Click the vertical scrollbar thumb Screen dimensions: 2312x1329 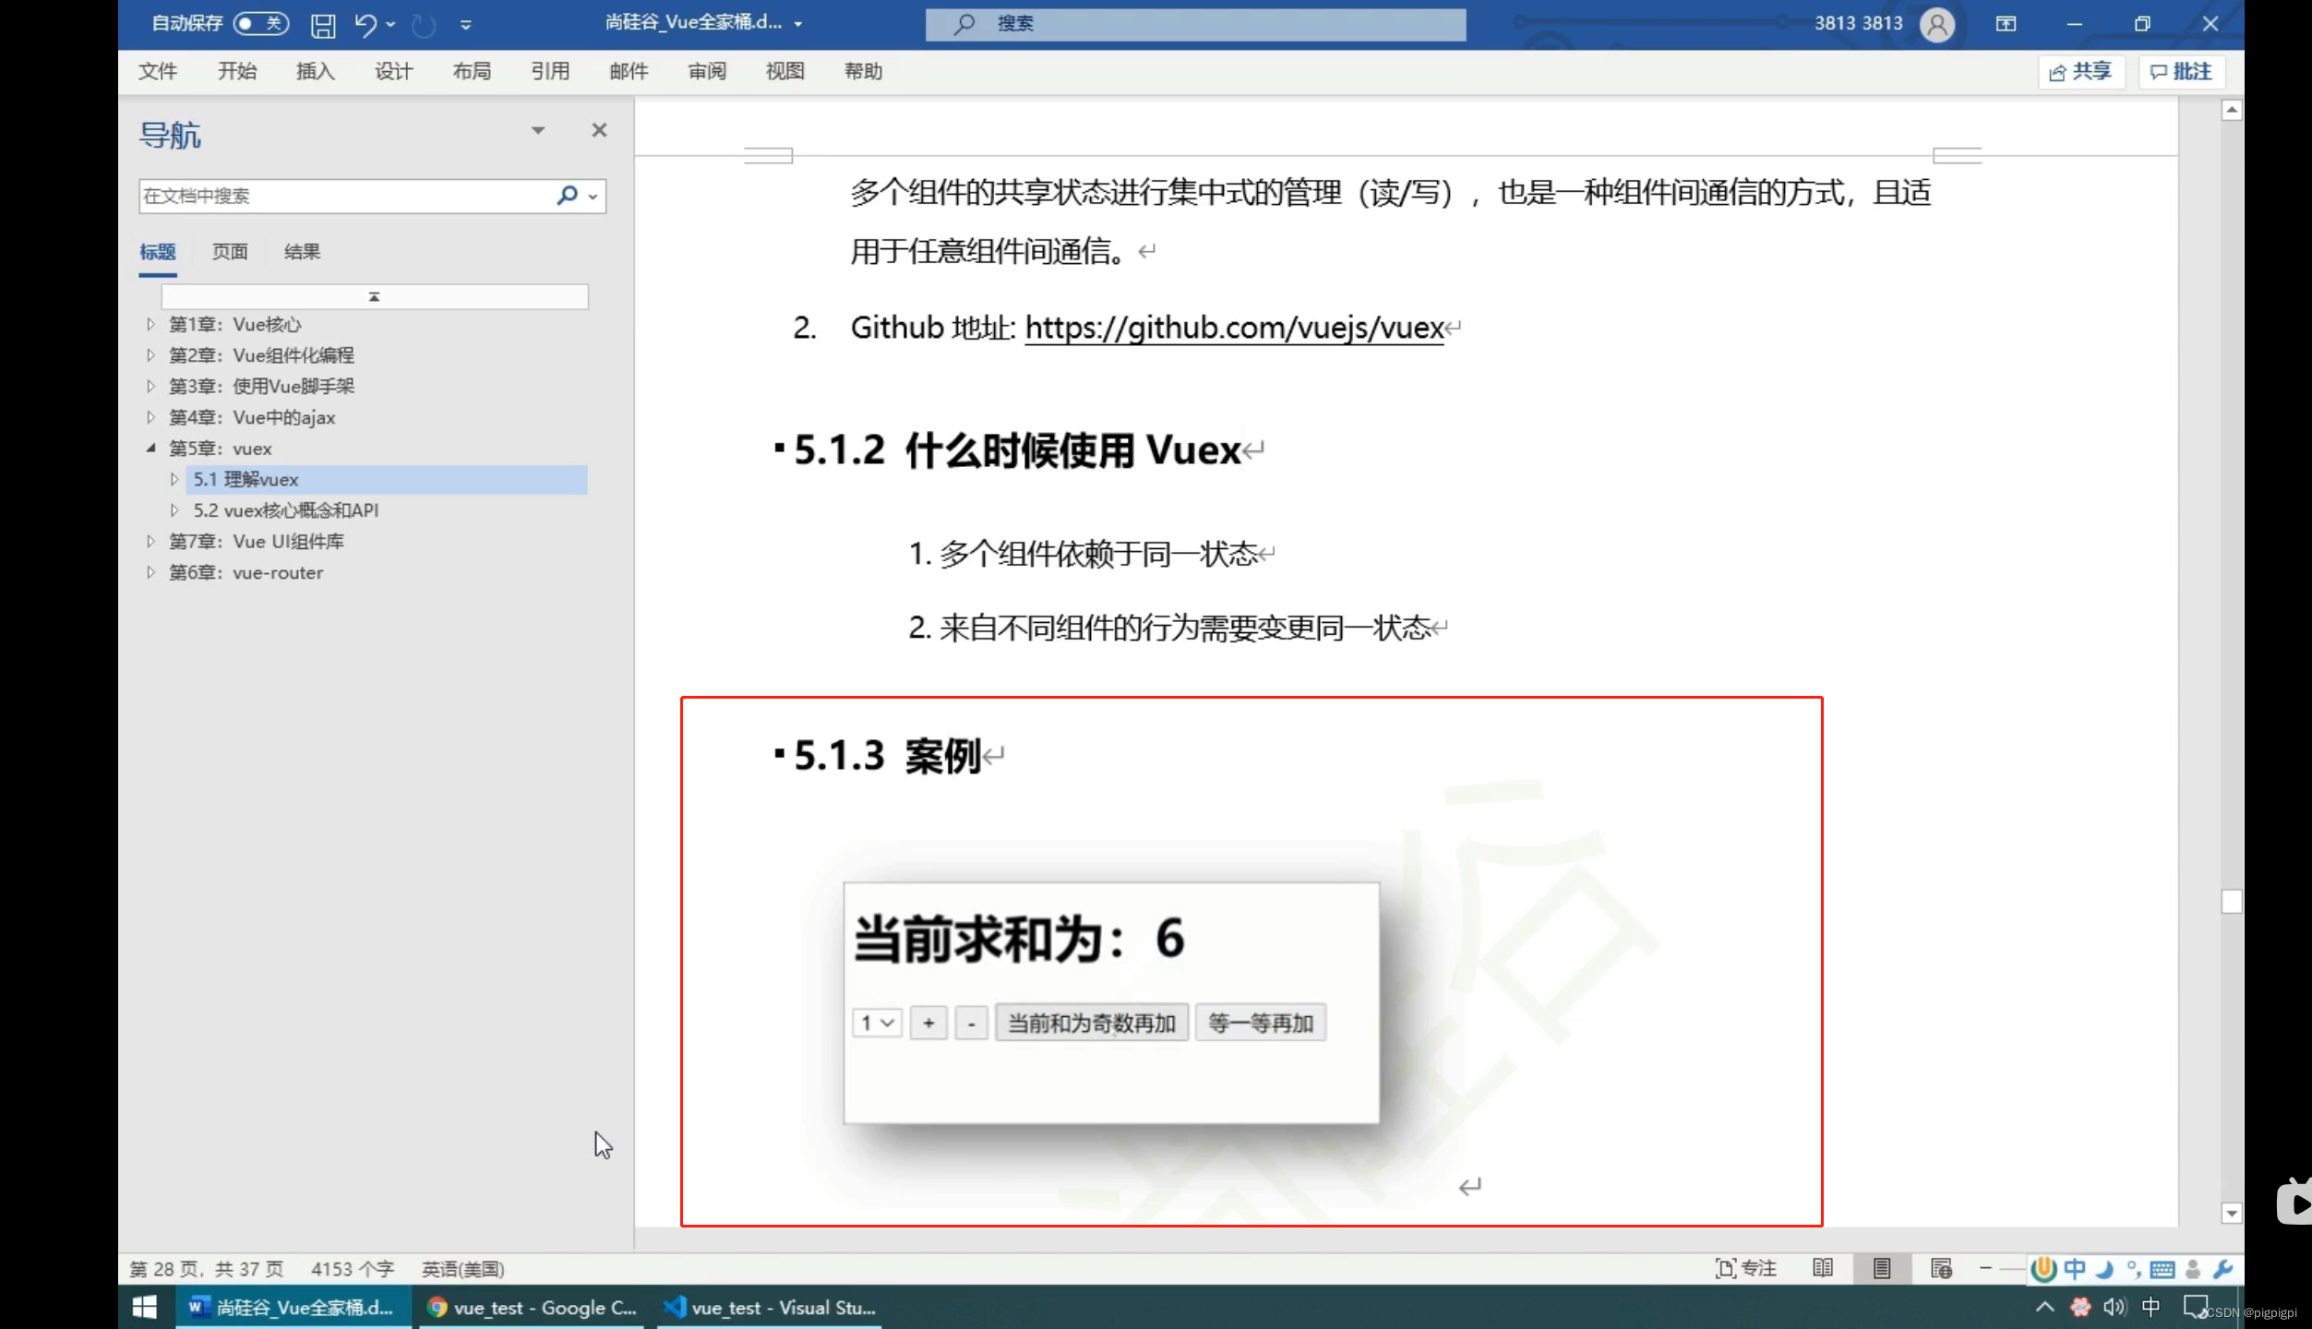2231,902
